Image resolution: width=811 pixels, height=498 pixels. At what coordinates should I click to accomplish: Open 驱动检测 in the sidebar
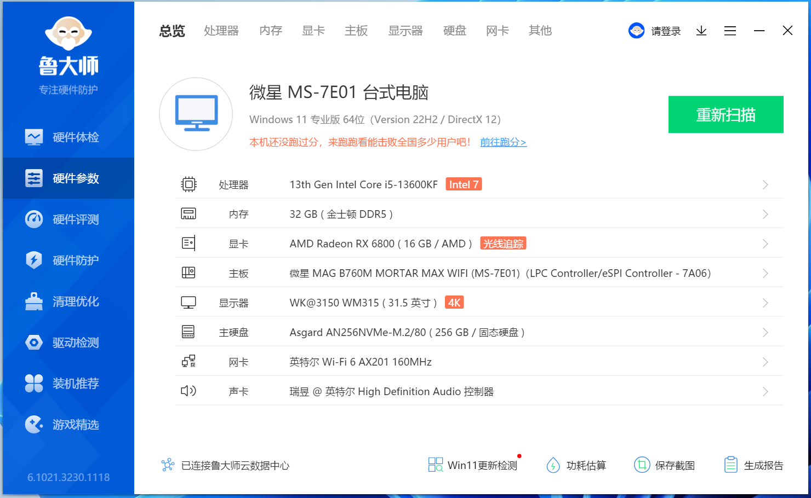coord(68,342)
